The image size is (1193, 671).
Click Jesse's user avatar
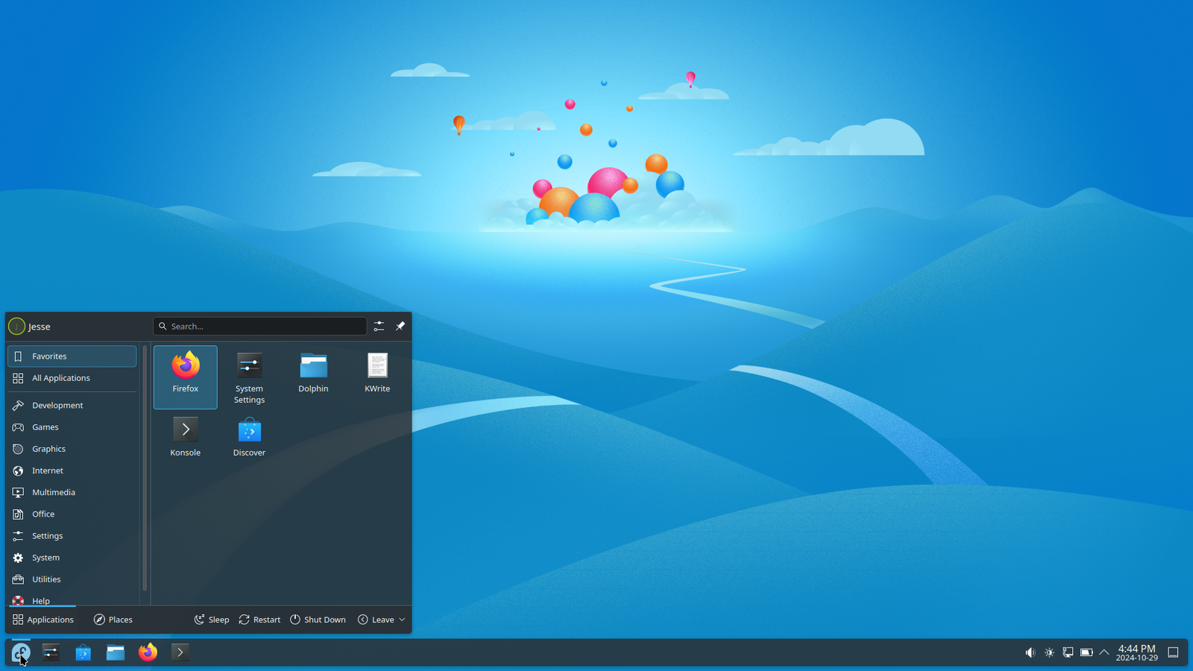point(16,326)
